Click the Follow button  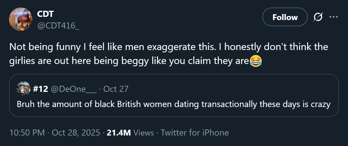click(285, 17)
